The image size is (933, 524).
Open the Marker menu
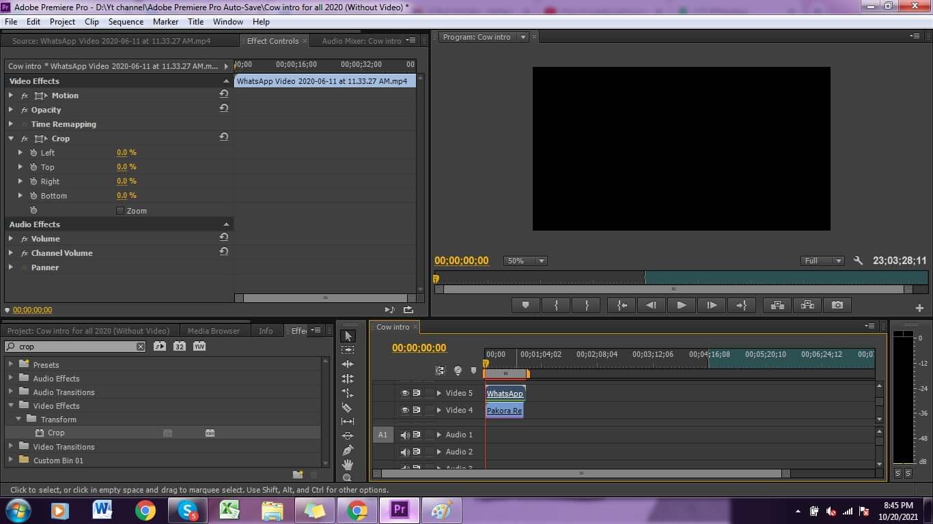(x=165, y=21)
